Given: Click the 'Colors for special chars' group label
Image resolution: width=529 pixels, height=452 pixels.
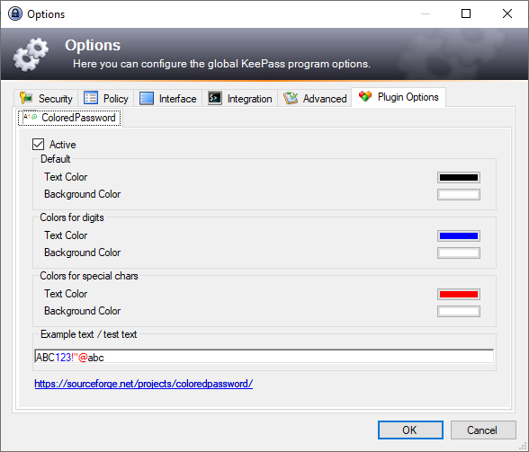Looking at the screenshot, I should (x=89, y=276).
